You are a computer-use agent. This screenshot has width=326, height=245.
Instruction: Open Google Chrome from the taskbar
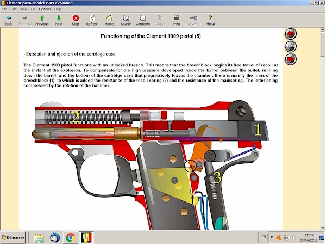tap(71, 238)
